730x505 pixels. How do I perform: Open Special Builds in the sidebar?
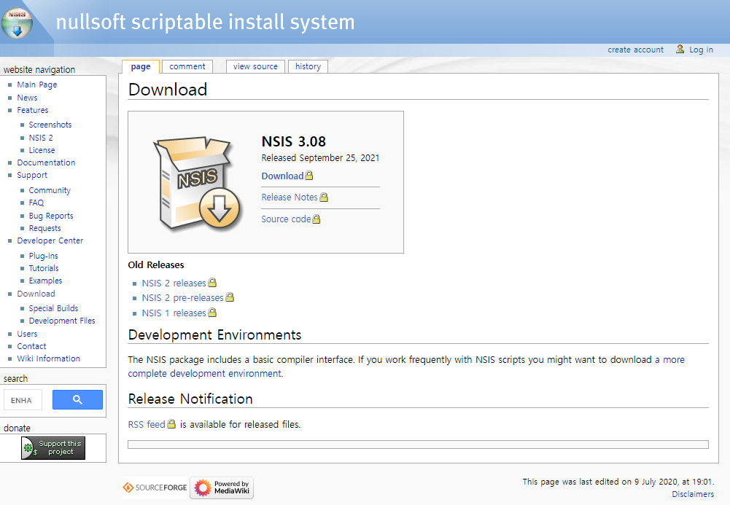tap(53, 308)
